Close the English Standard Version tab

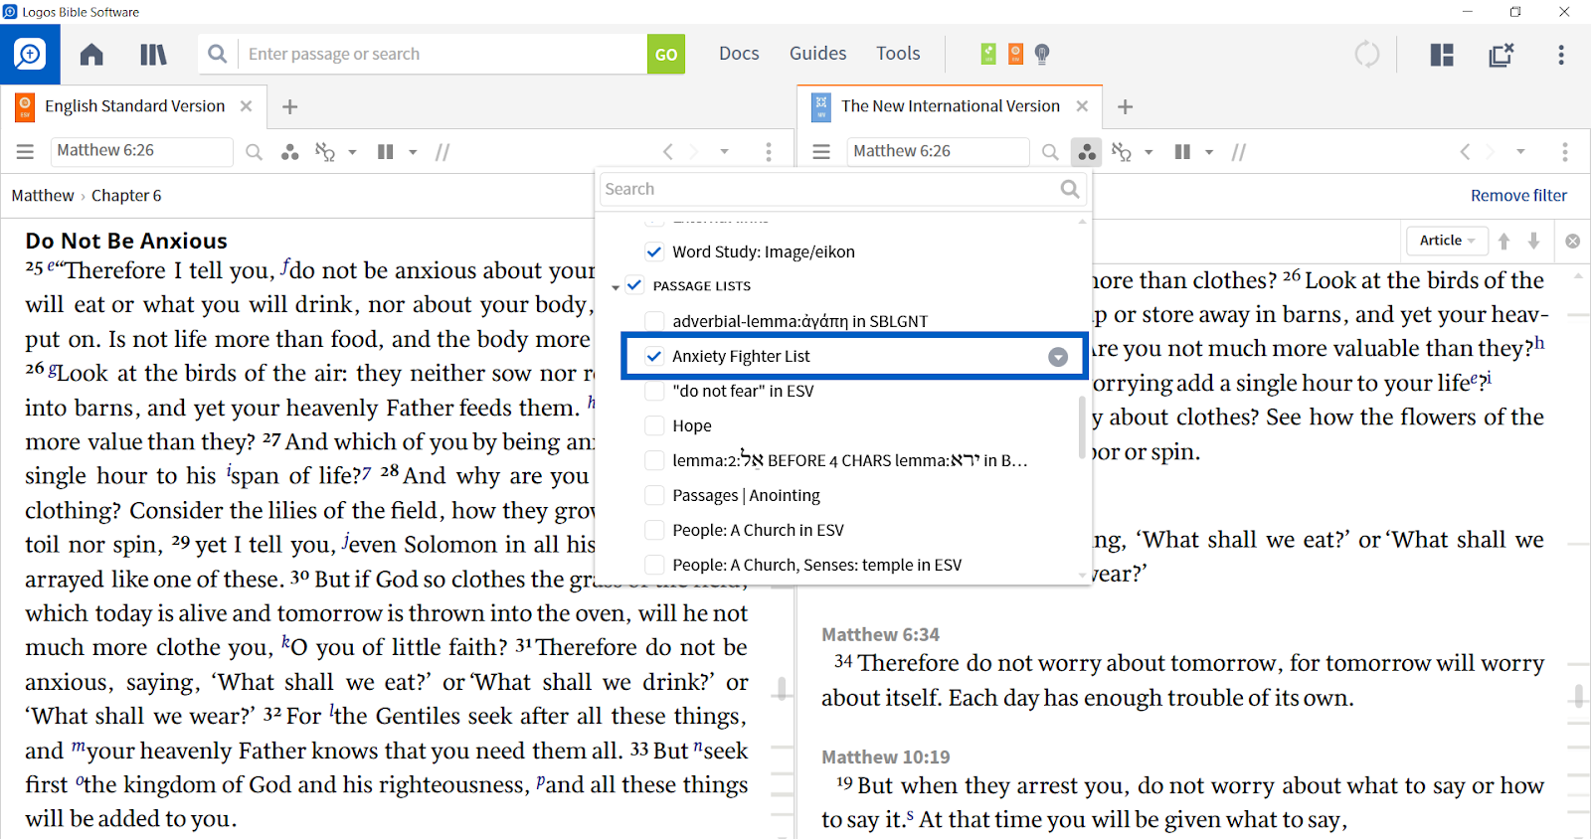[246, 106]
